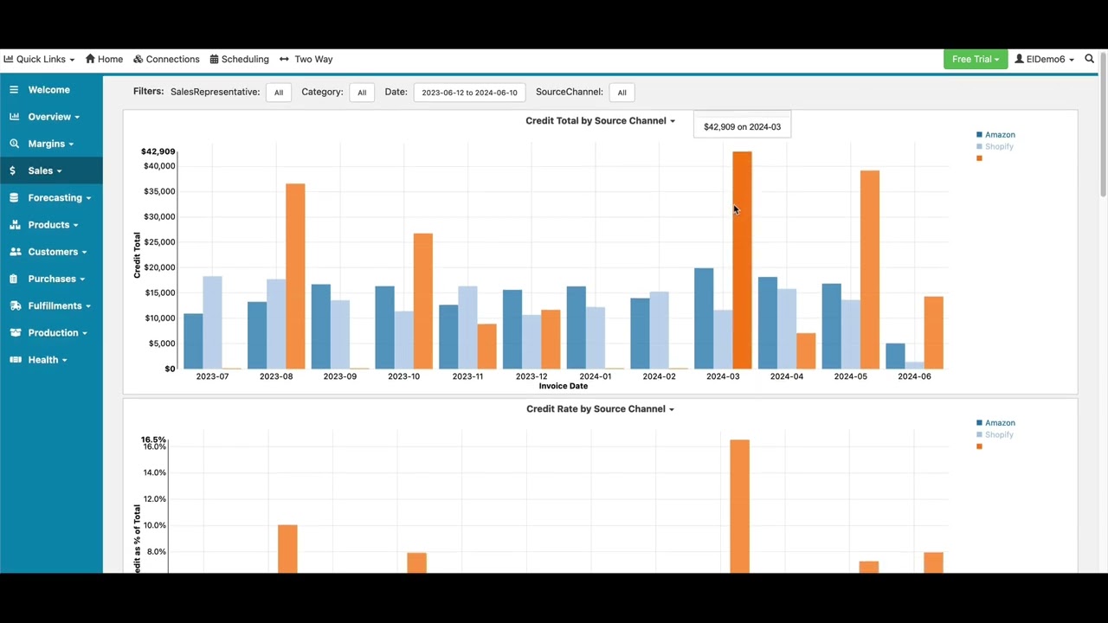1108x623 pixels.
Task: Click the Margins magnifier icon in sidebar
Action: [x=14, y=144]
